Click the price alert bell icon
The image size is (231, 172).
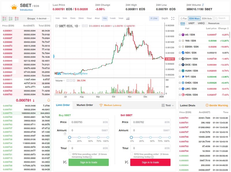point(49,100)
